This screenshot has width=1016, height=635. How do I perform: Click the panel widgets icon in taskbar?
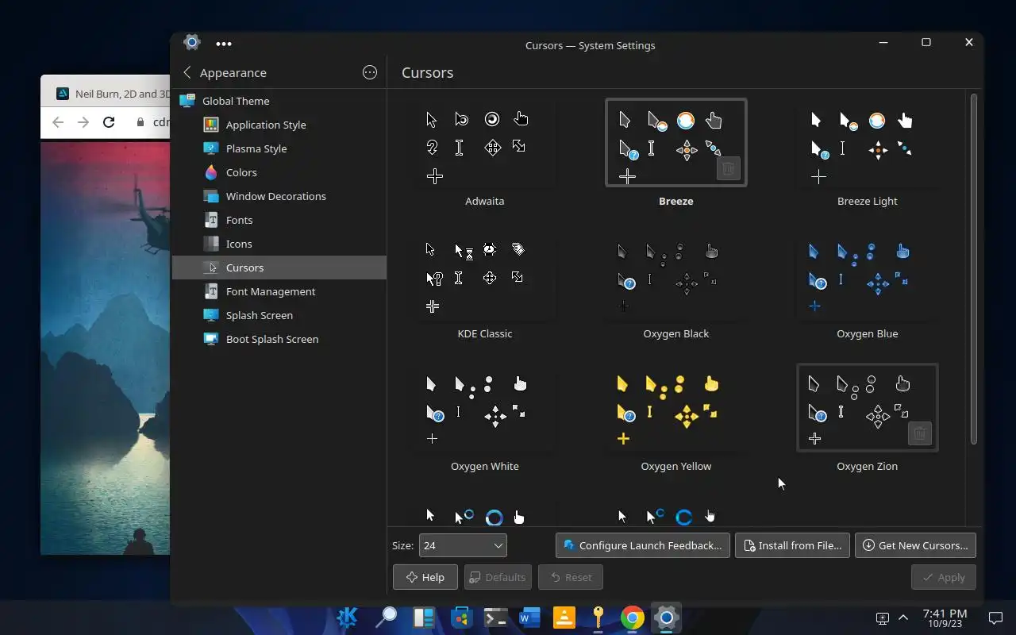[424, 618]
